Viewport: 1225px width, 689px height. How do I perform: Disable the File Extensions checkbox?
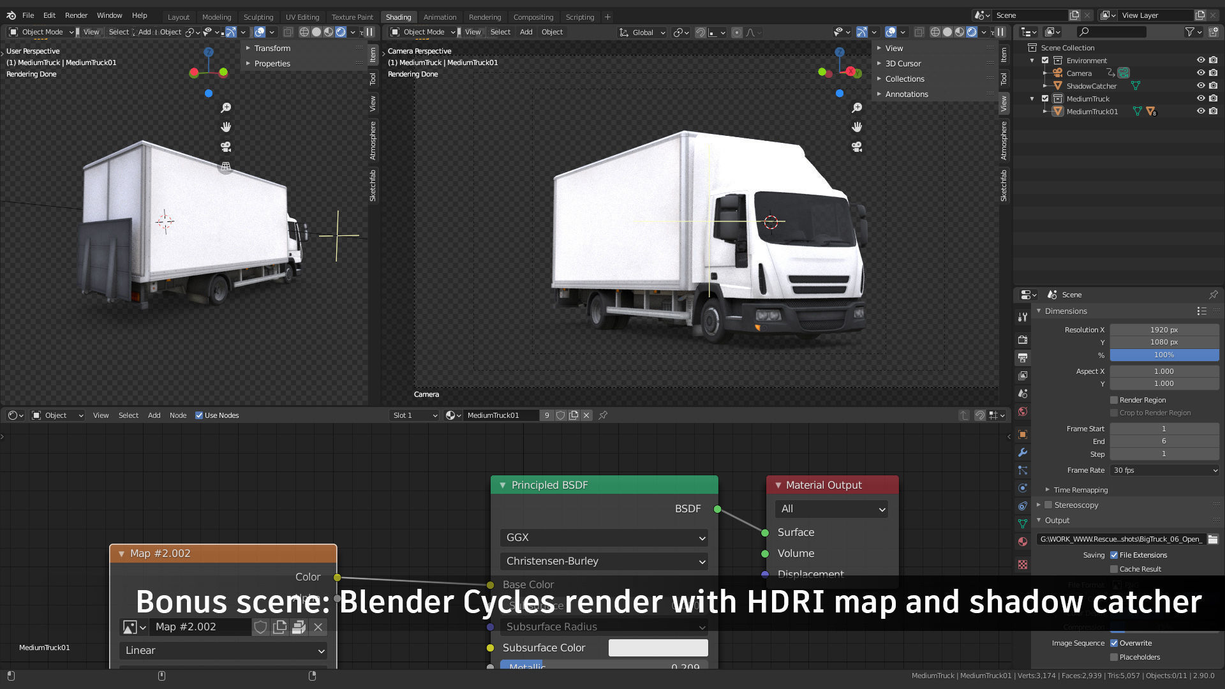point(1114,555)
